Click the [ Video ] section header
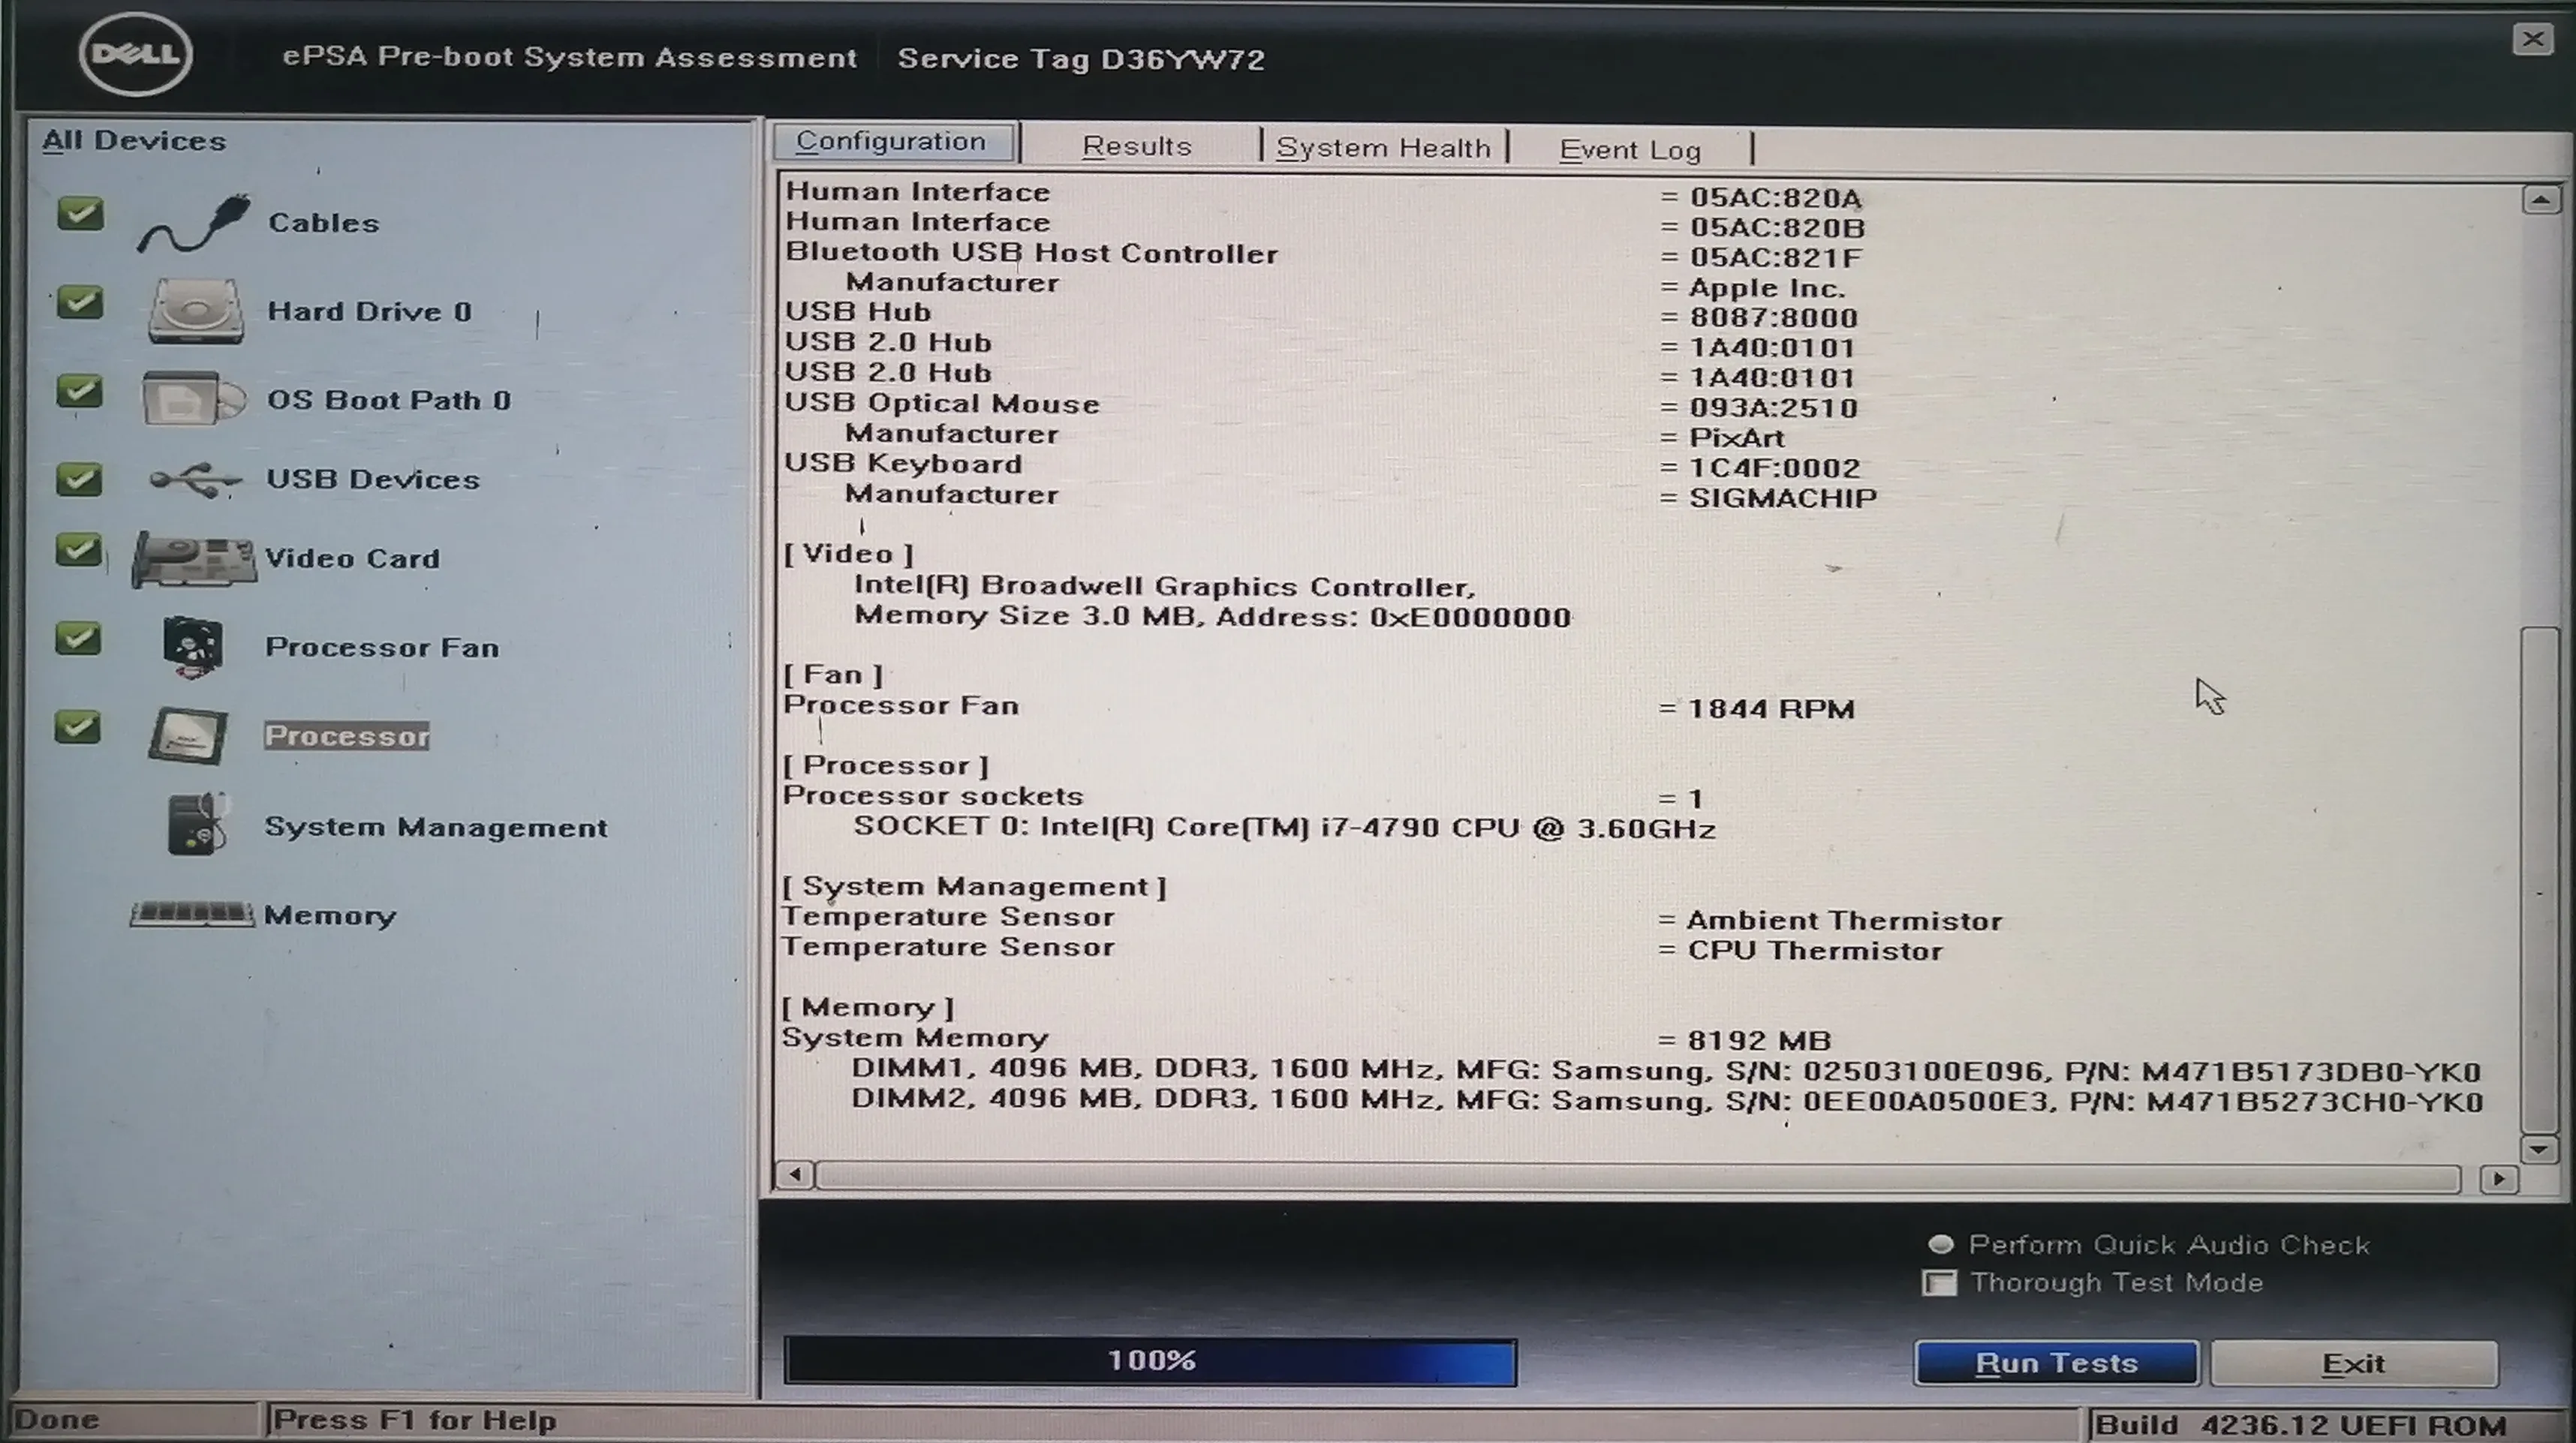2576x1443 pixels. pos(848,554)
